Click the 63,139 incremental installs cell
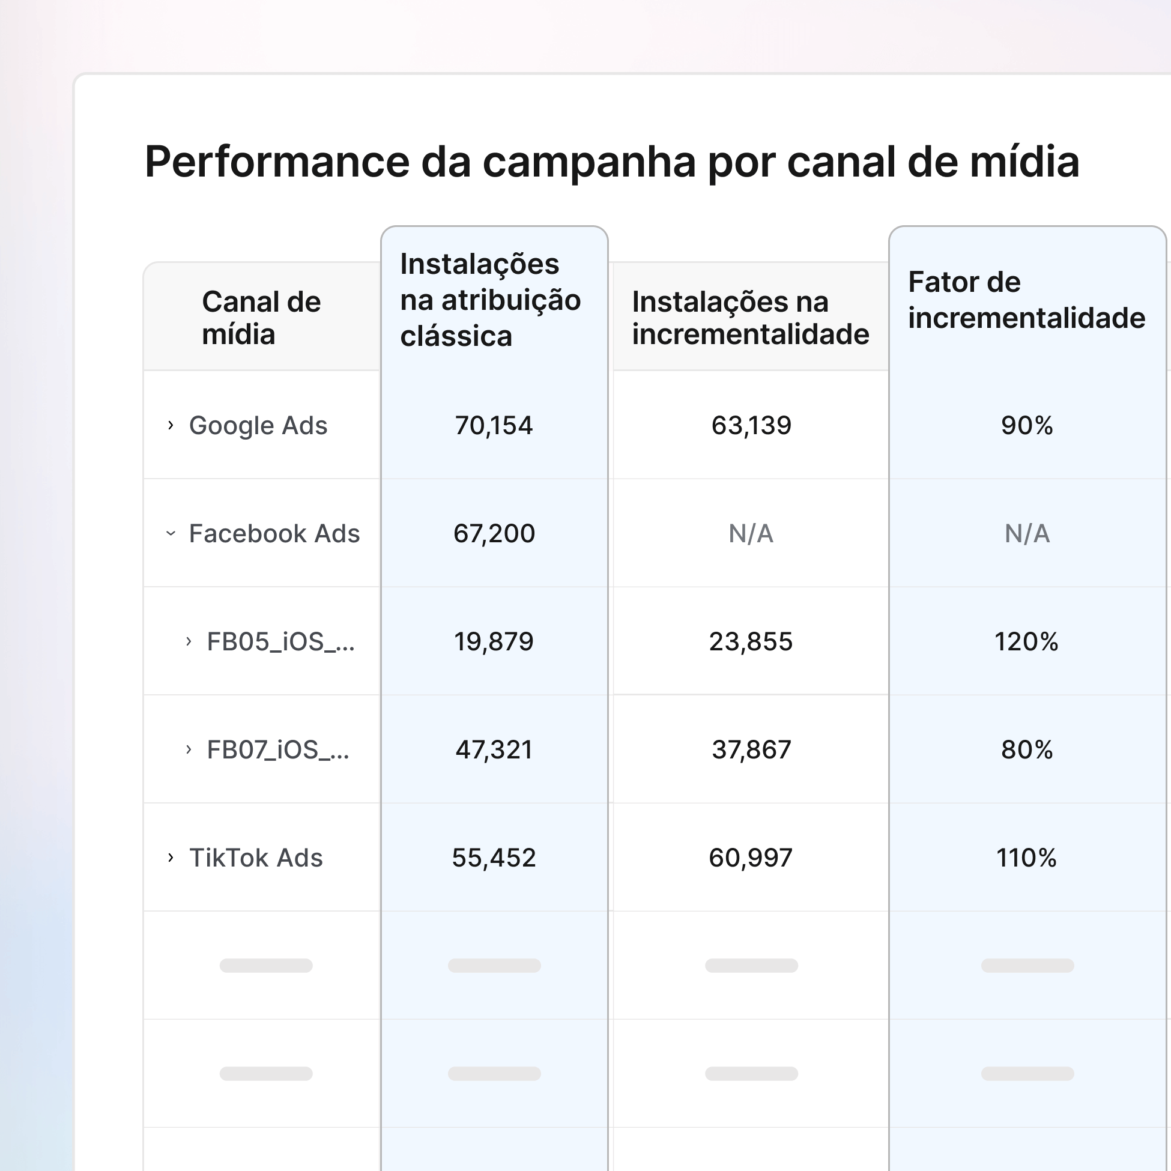 751,426
